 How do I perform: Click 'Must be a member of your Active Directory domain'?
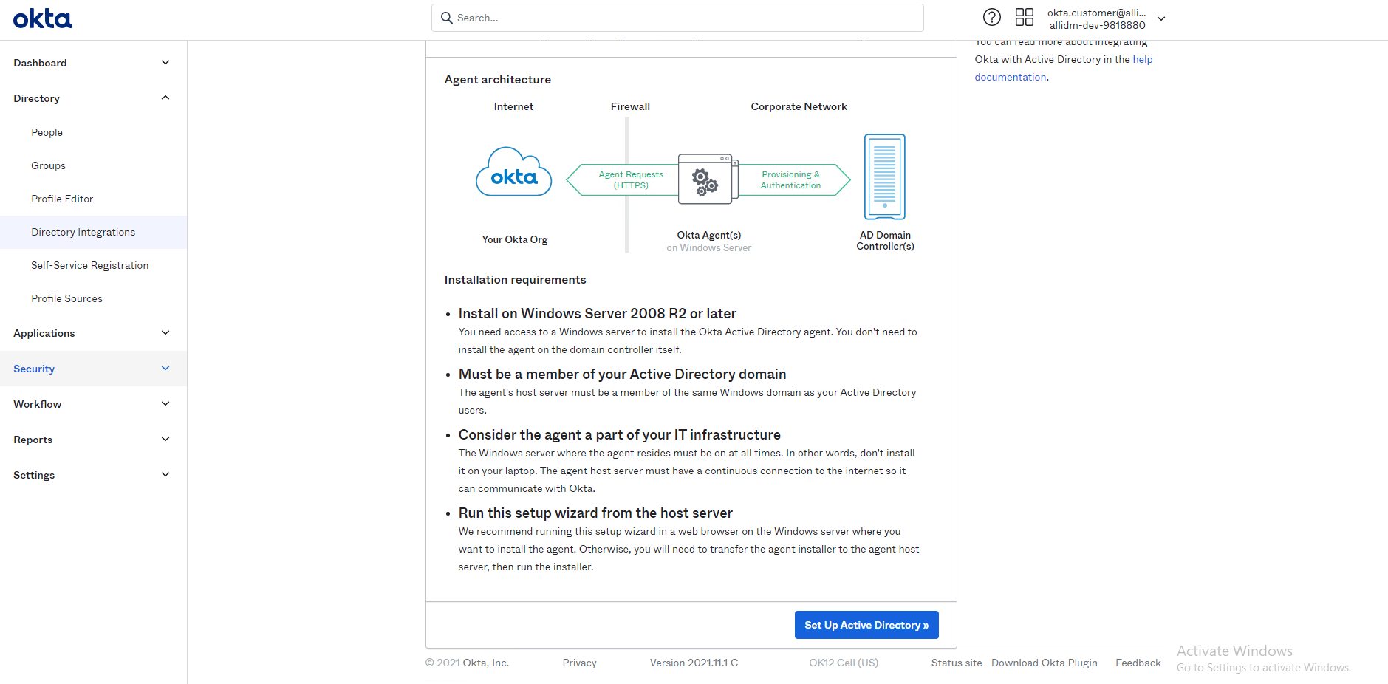point(622,374)
